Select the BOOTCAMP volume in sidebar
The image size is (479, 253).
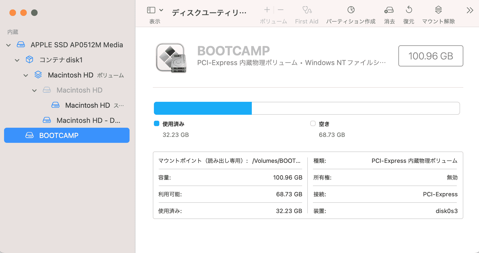67,135
